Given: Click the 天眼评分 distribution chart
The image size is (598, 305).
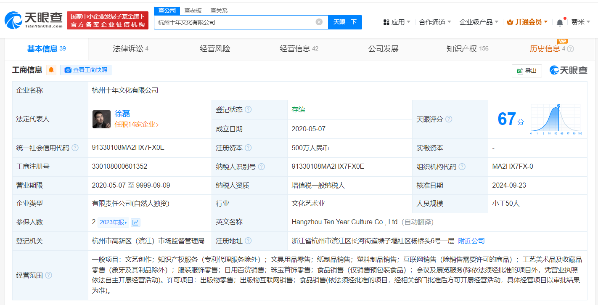Looking at the screenshot, I should 556,119.
